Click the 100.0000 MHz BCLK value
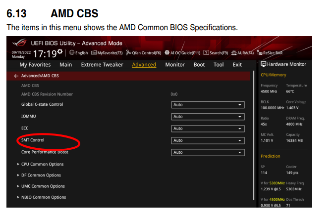The width and height of the screenshot is (334, 216). pyautogui.click(x=273, y=108)
